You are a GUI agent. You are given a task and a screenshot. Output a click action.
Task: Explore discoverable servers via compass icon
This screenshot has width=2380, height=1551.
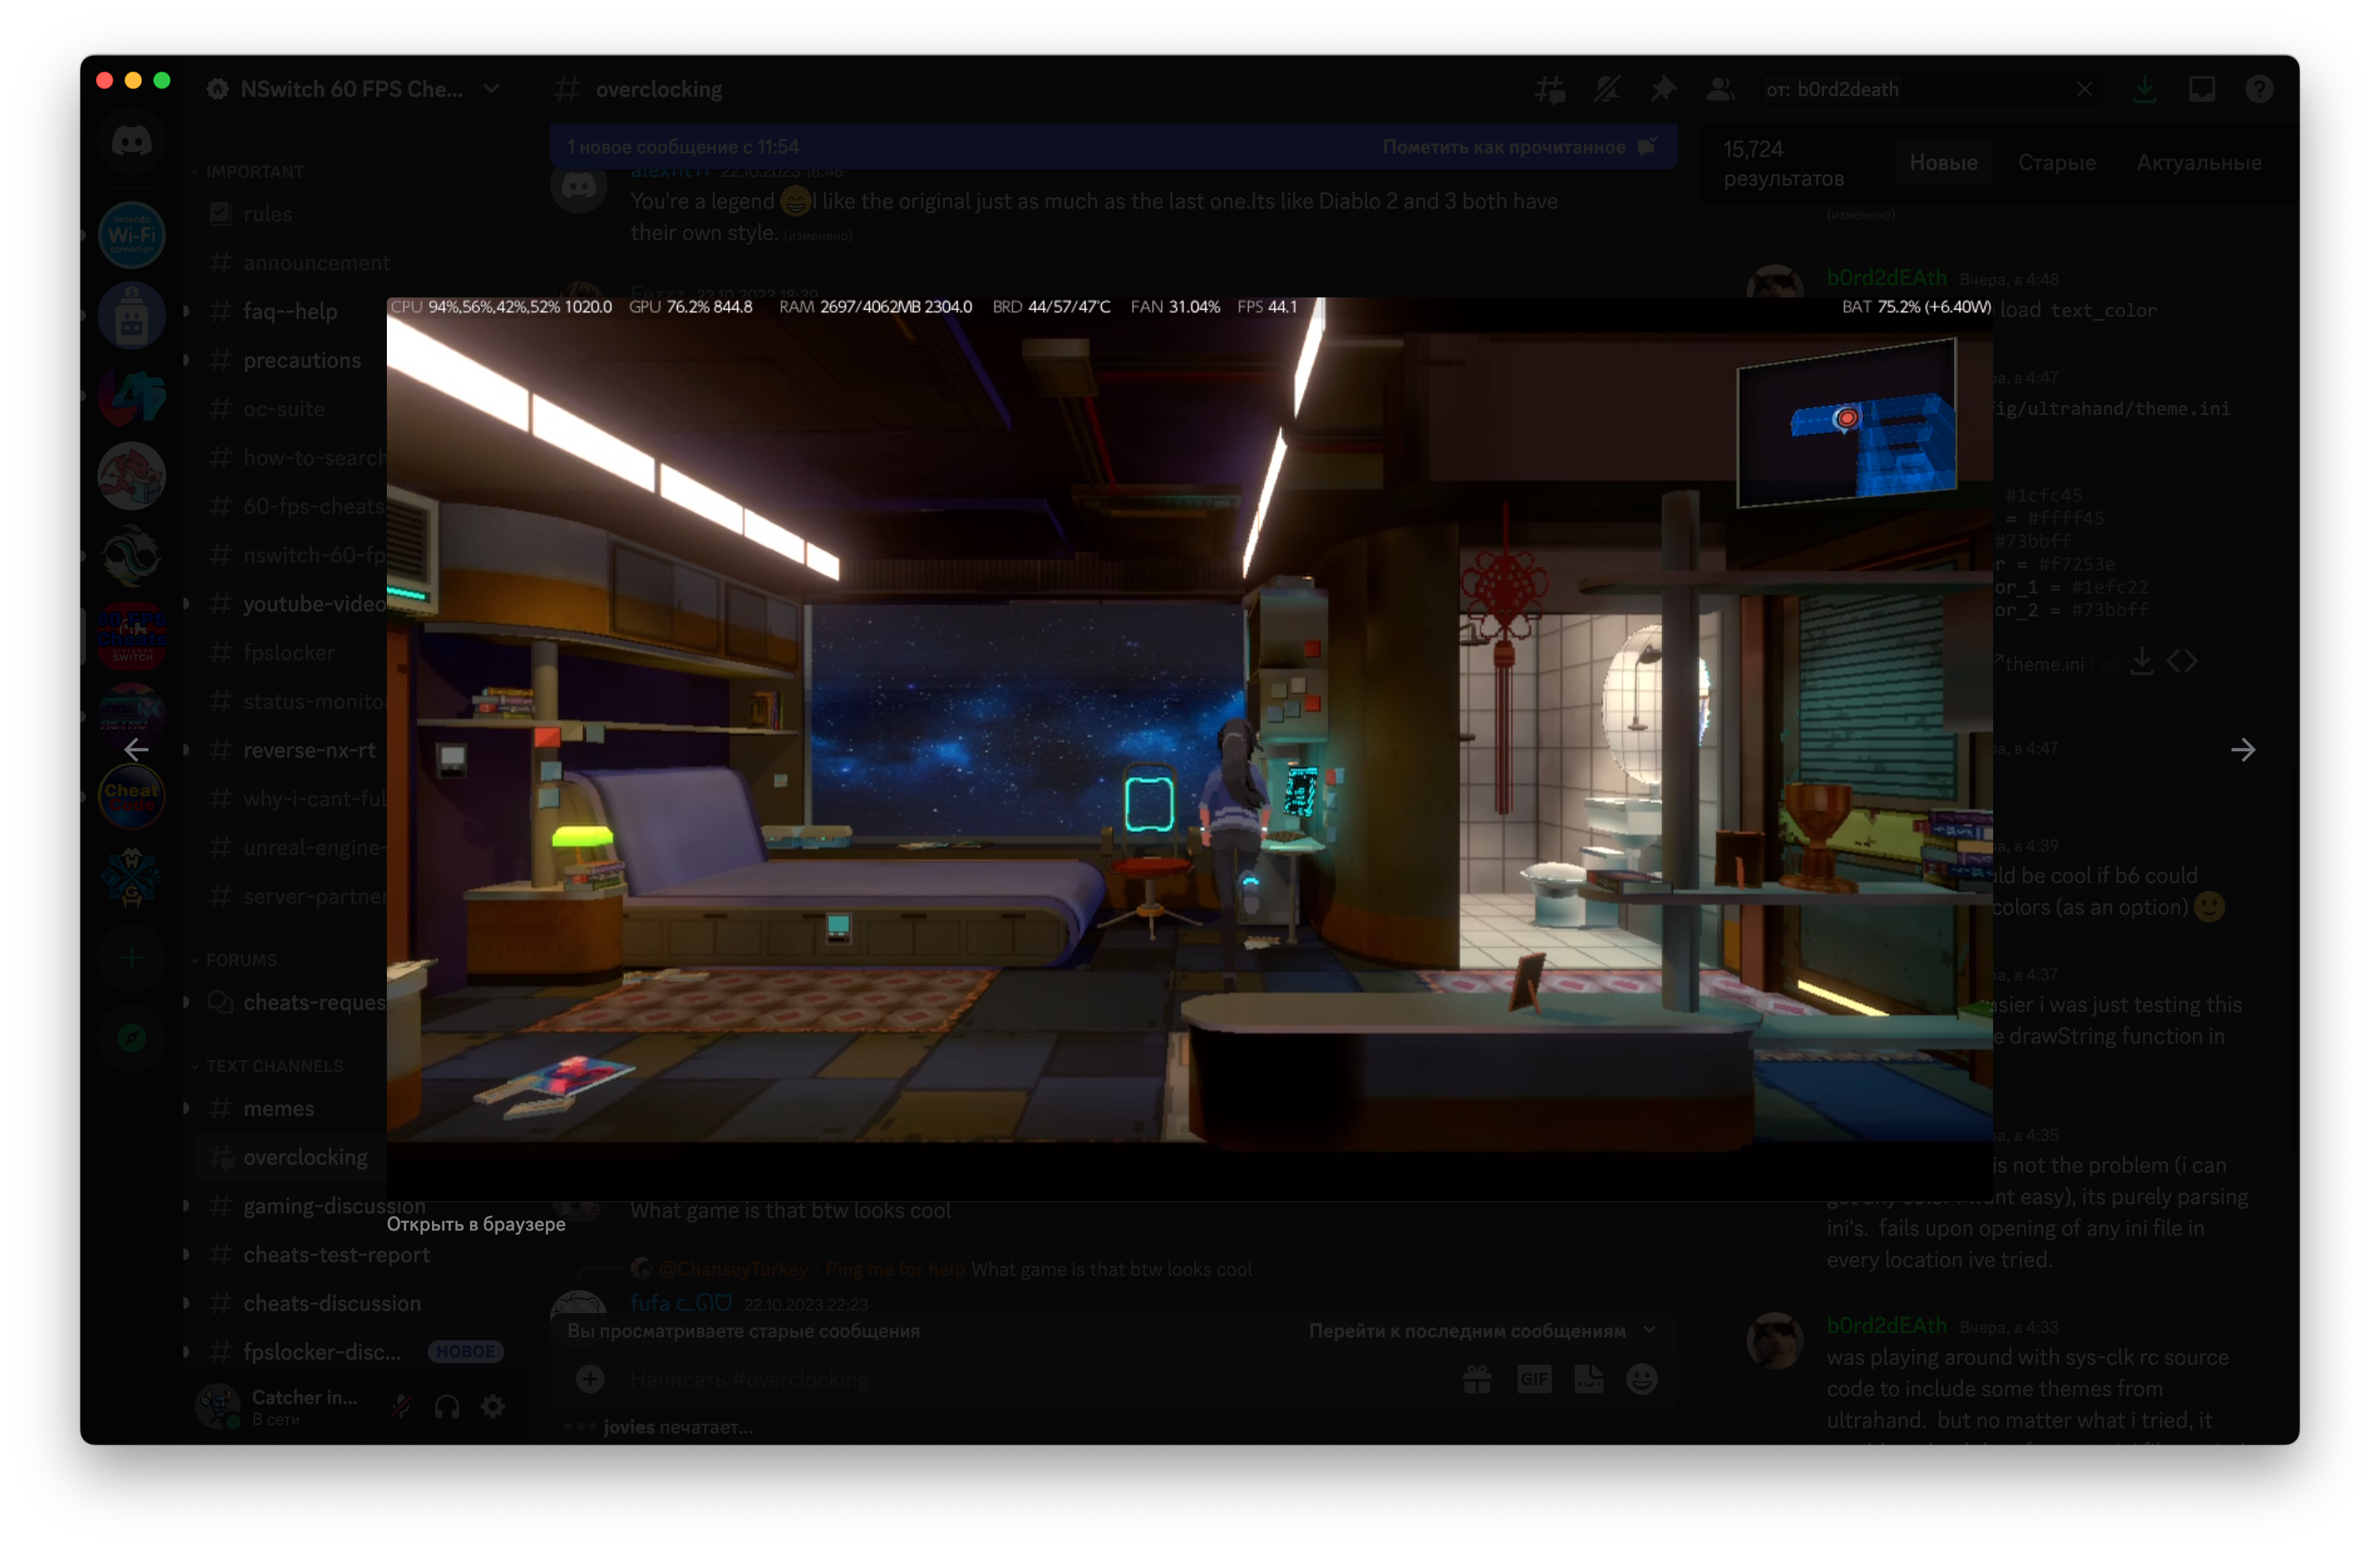click(131, 1038)
